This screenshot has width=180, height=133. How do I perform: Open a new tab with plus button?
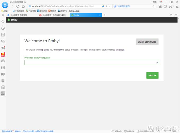105,15
